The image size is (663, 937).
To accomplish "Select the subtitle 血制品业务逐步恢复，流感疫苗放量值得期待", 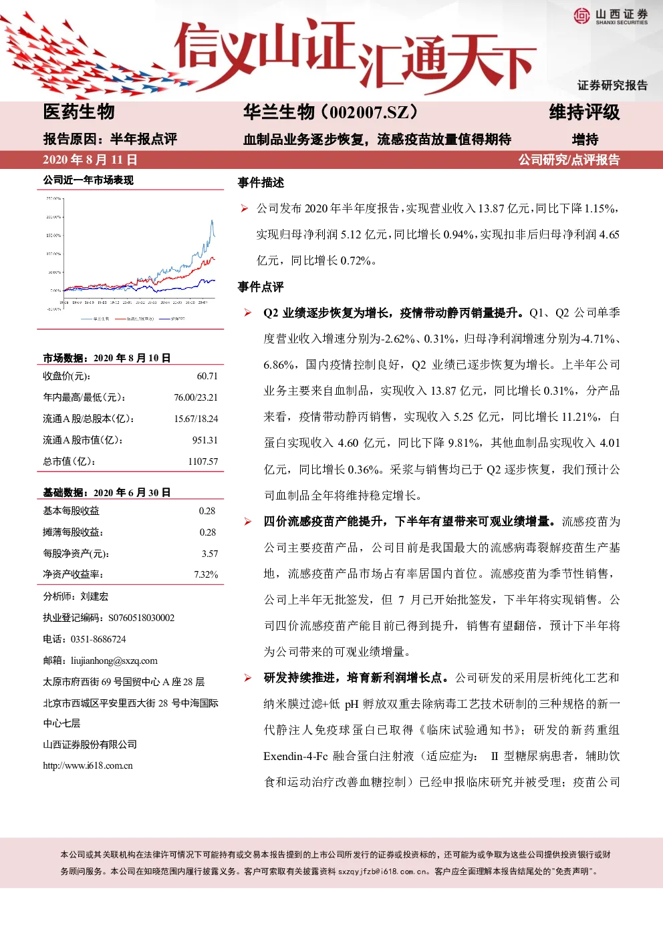I will [x=377, y=139].
